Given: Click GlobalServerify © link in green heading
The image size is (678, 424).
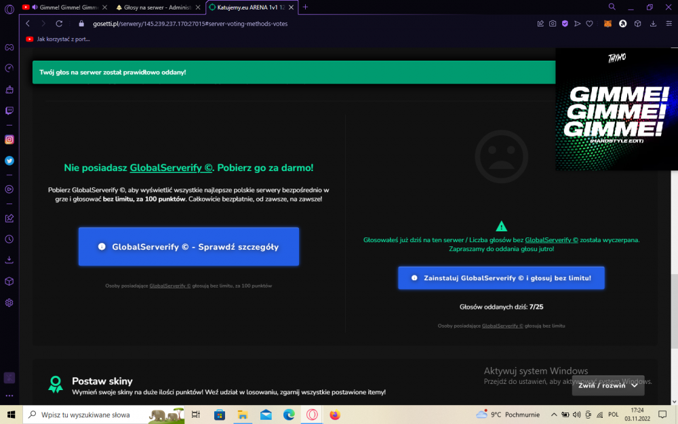Looking at the screenshot, I should point(172,168).
